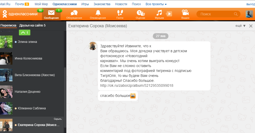
Task: Open the Одноклассники top bar link
Action: tap(65, 4)
